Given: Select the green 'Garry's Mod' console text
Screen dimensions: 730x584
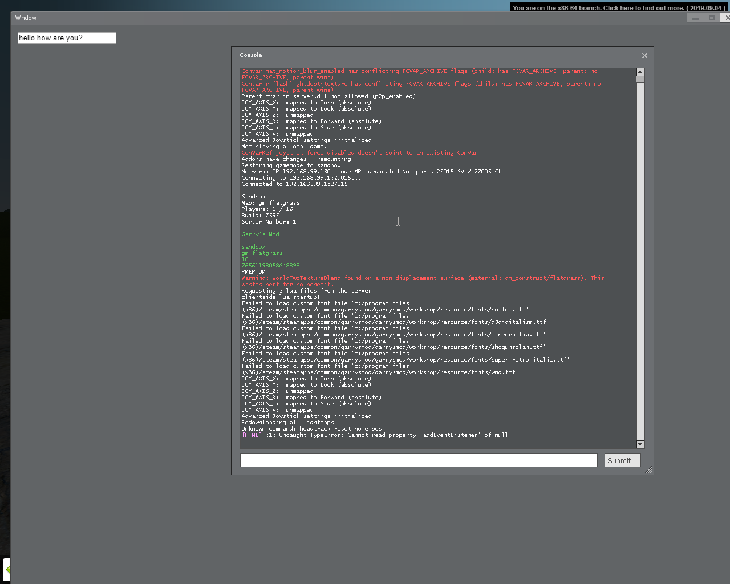Looking at the screenshot, I should click(x=260, y=234).
